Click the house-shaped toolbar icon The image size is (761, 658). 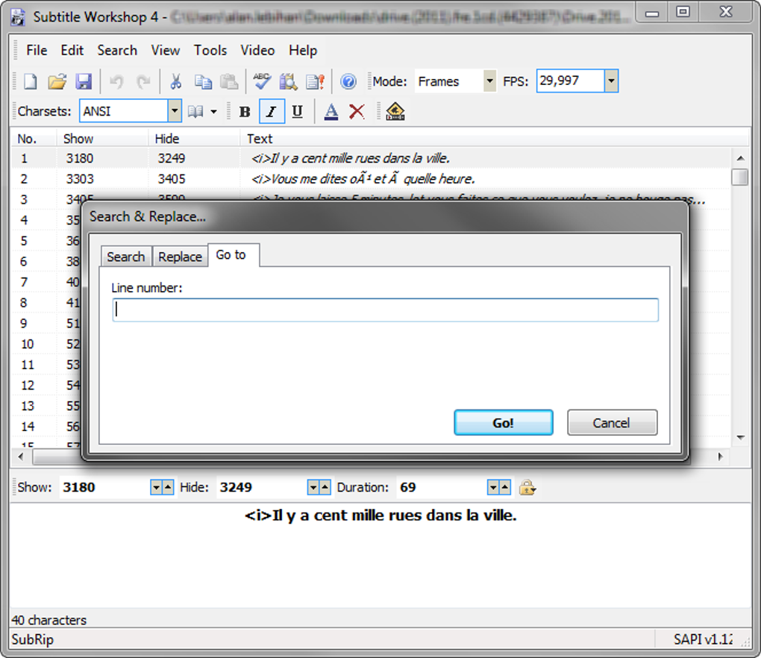click(x=395, y=112)
